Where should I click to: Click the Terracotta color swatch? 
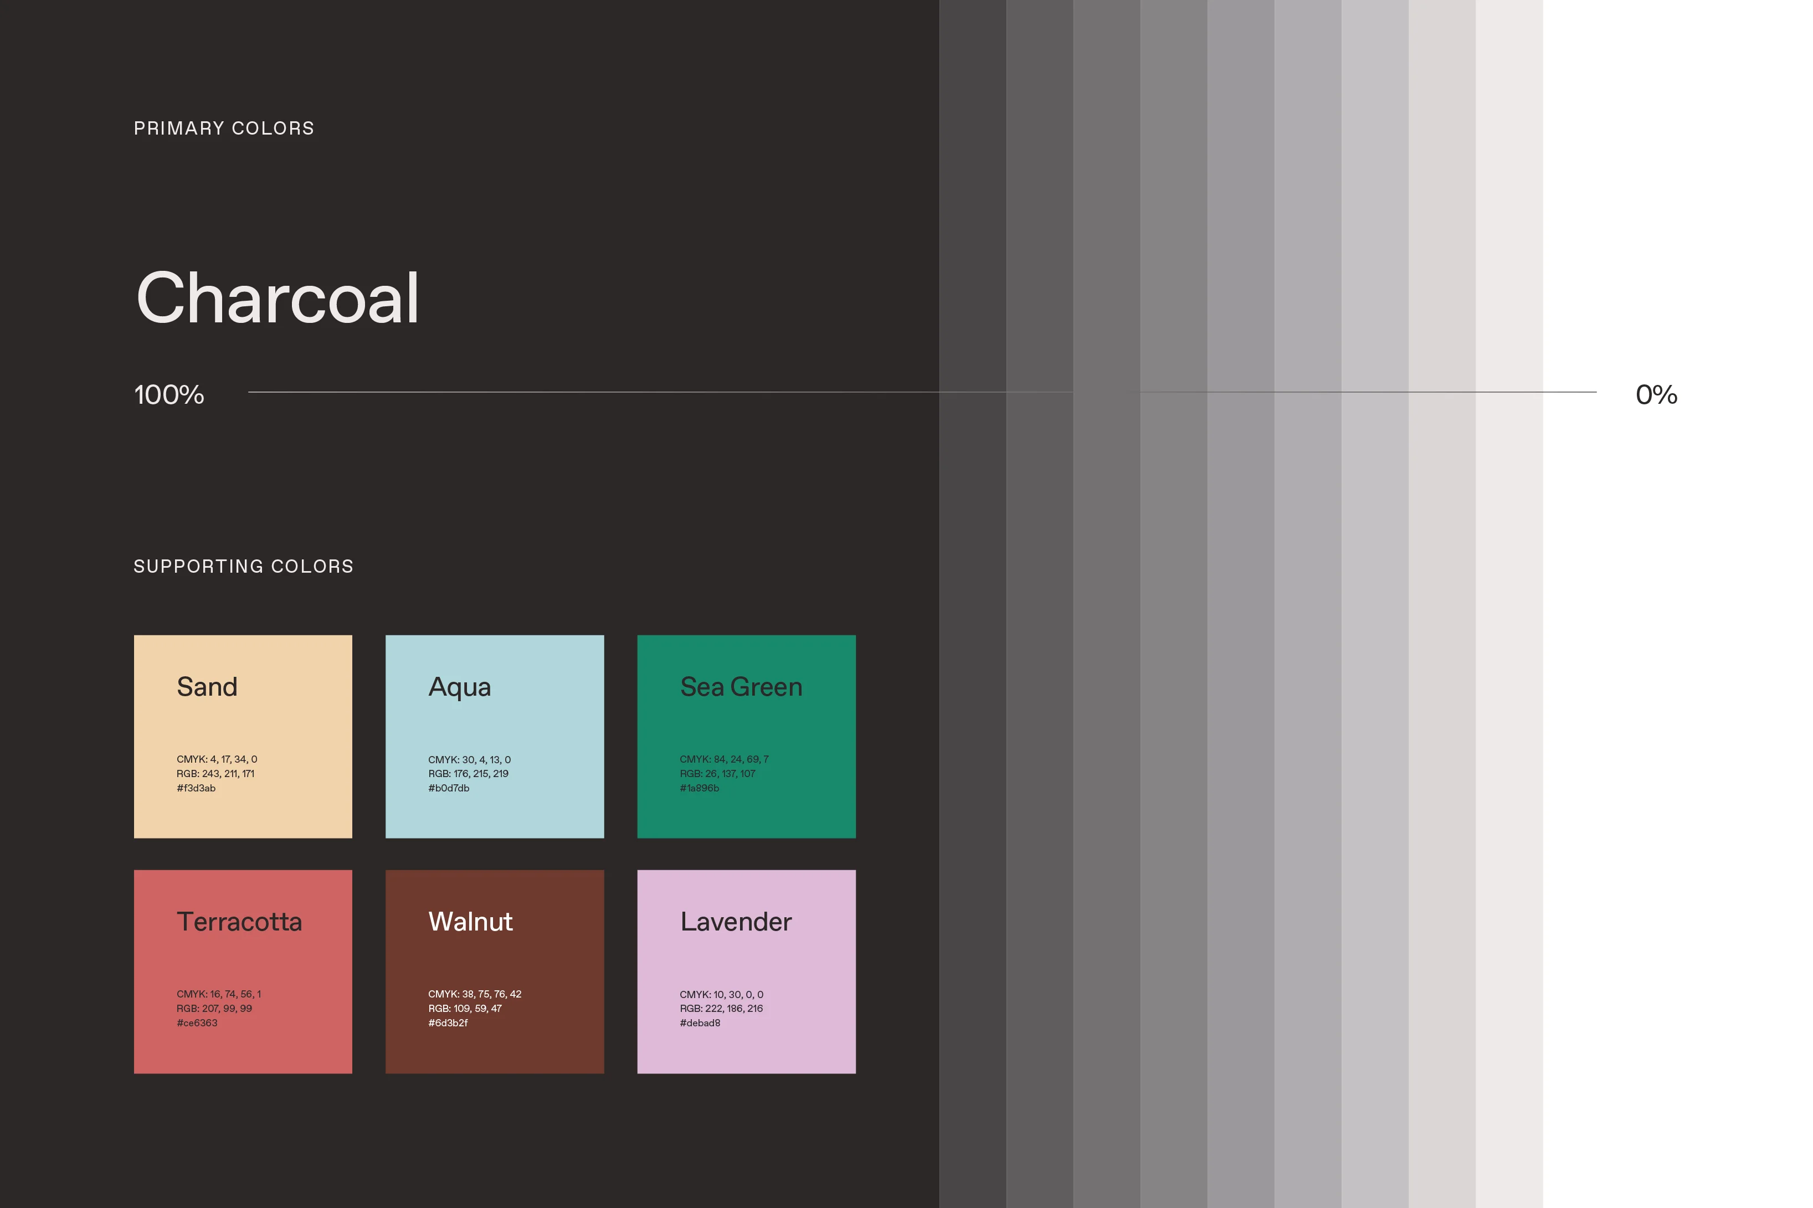243,971
